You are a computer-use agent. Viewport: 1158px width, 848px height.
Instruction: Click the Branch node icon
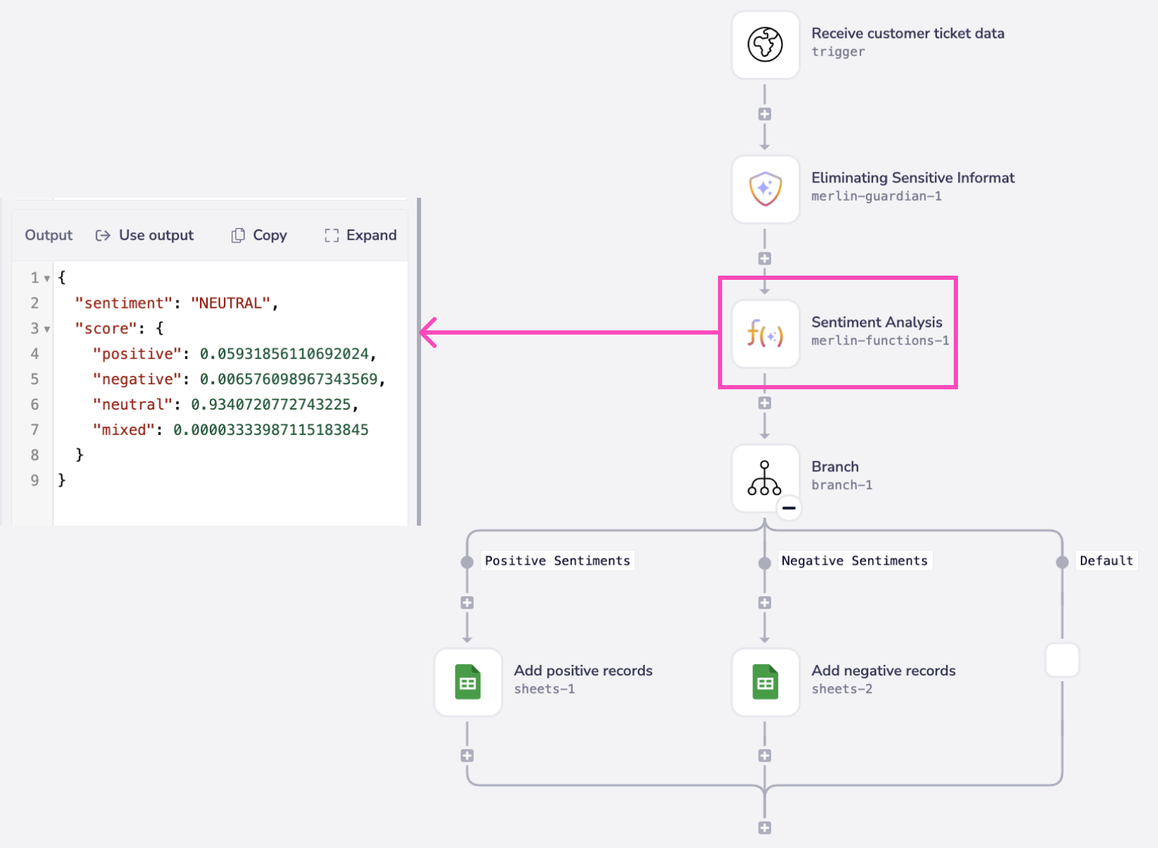pyautogui.click(x=764, y=478)
